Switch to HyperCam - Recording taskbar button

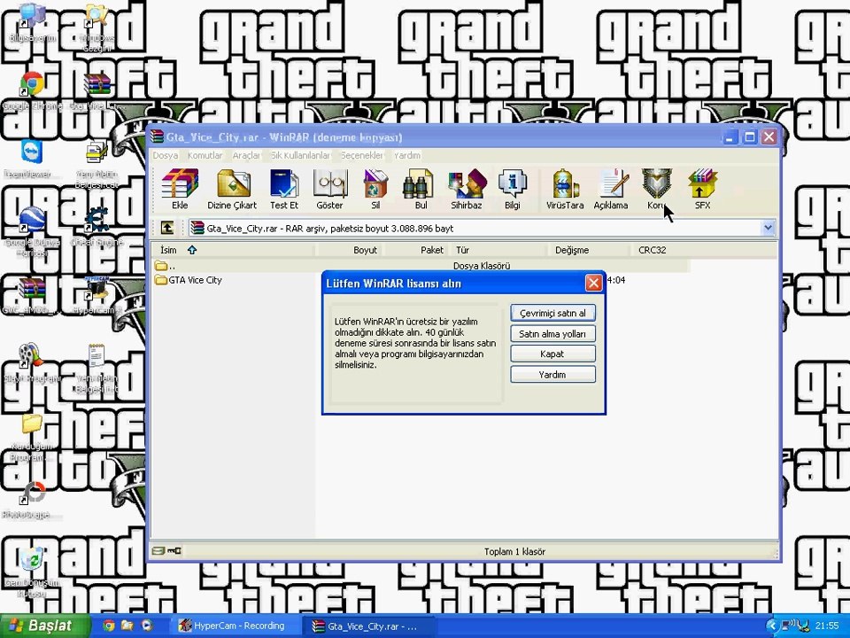click(234, 626)
